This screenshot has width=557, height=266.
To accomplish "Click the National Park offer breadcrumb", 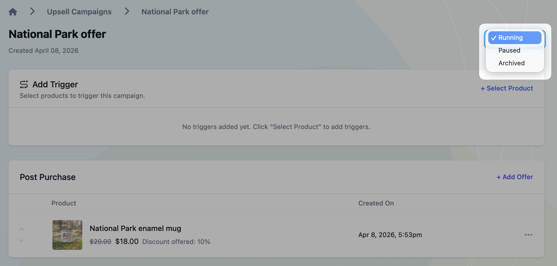I will pyautogui.click(x=175, y=12).
